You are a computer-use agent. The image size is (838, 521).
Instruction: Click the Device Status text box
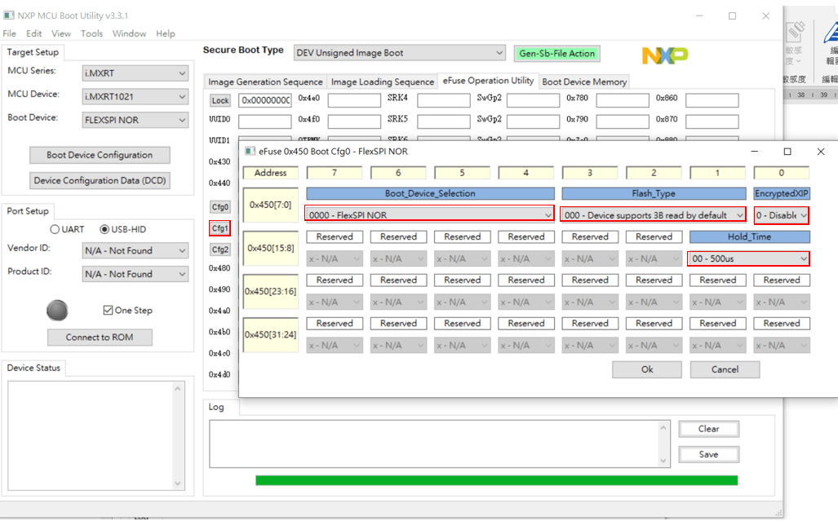(96, 435)
